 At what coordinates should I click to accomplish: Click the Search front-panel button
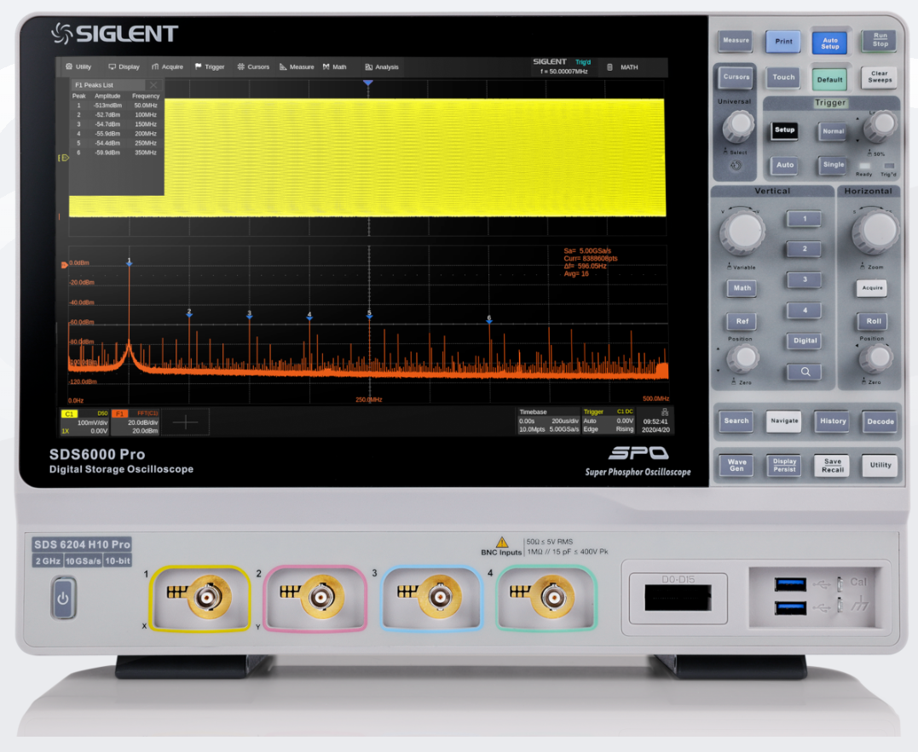(x=736, y=421)
